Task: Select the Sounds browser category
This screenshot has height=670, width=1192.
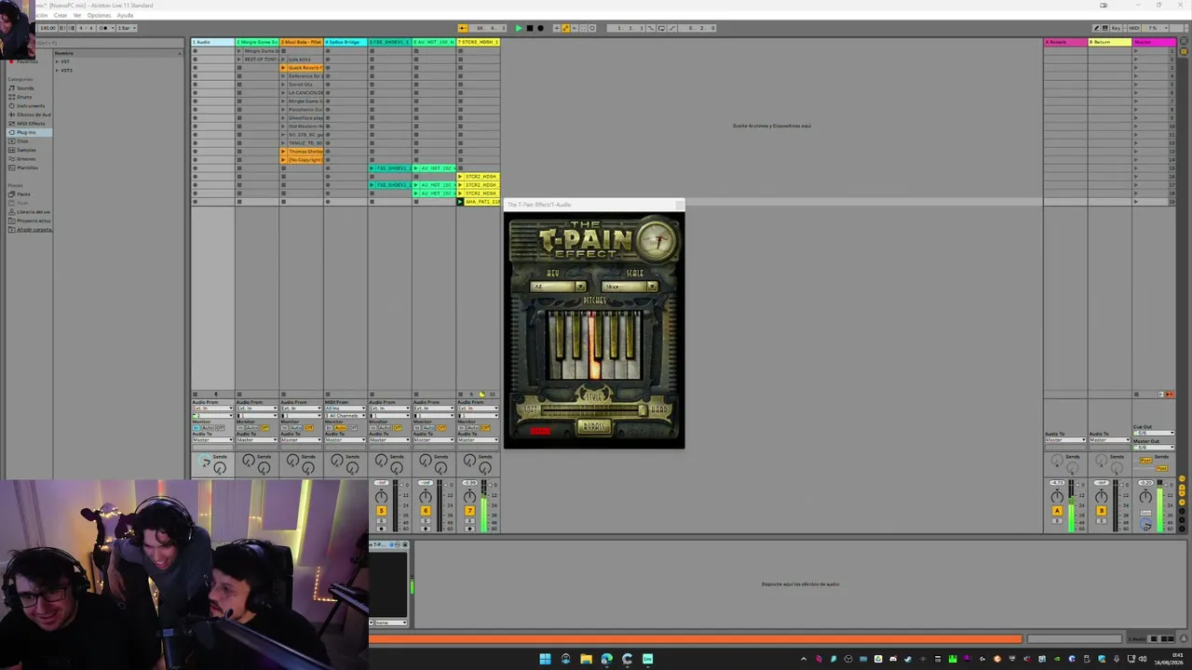Action: [x=25, y=88]
